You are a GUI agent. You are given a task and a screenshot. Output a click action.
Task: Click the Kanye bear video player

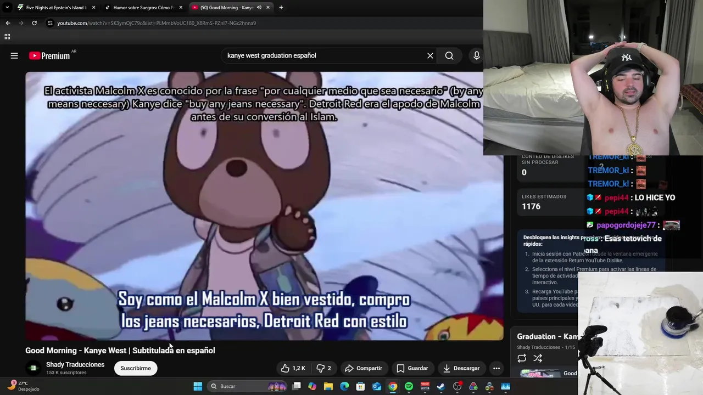coord(264,206)
